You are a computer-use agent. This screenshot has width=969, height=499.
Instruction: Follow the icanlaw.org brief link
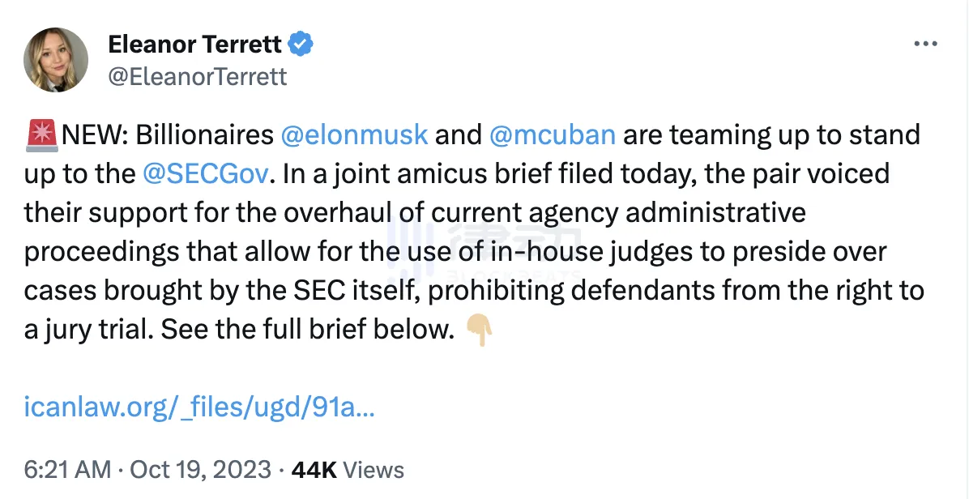click(x=199, y=407)
